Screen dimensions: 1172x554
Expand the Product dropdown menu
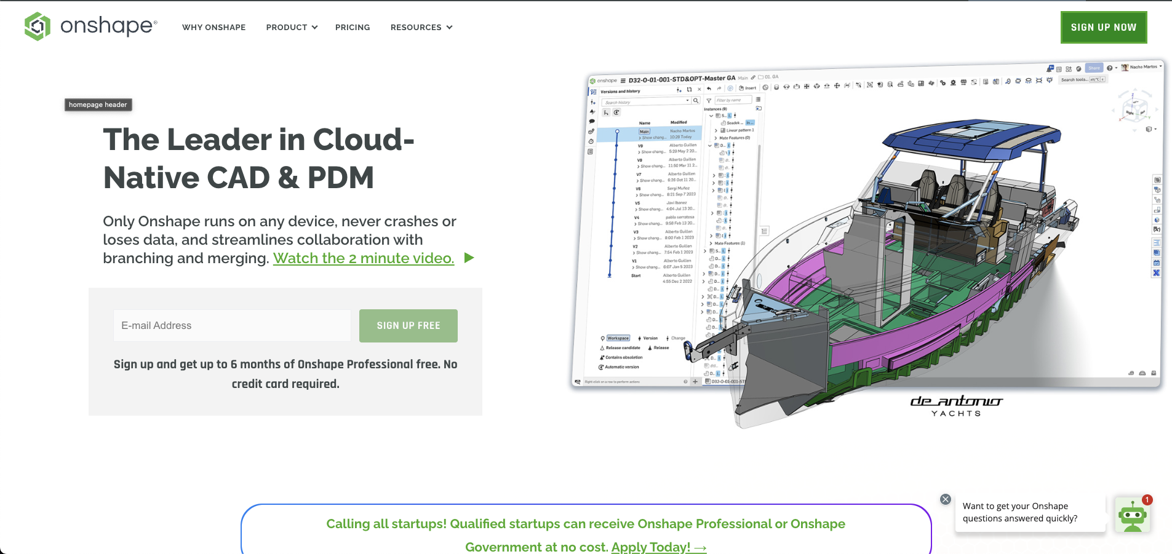click(x=292, y=27)
